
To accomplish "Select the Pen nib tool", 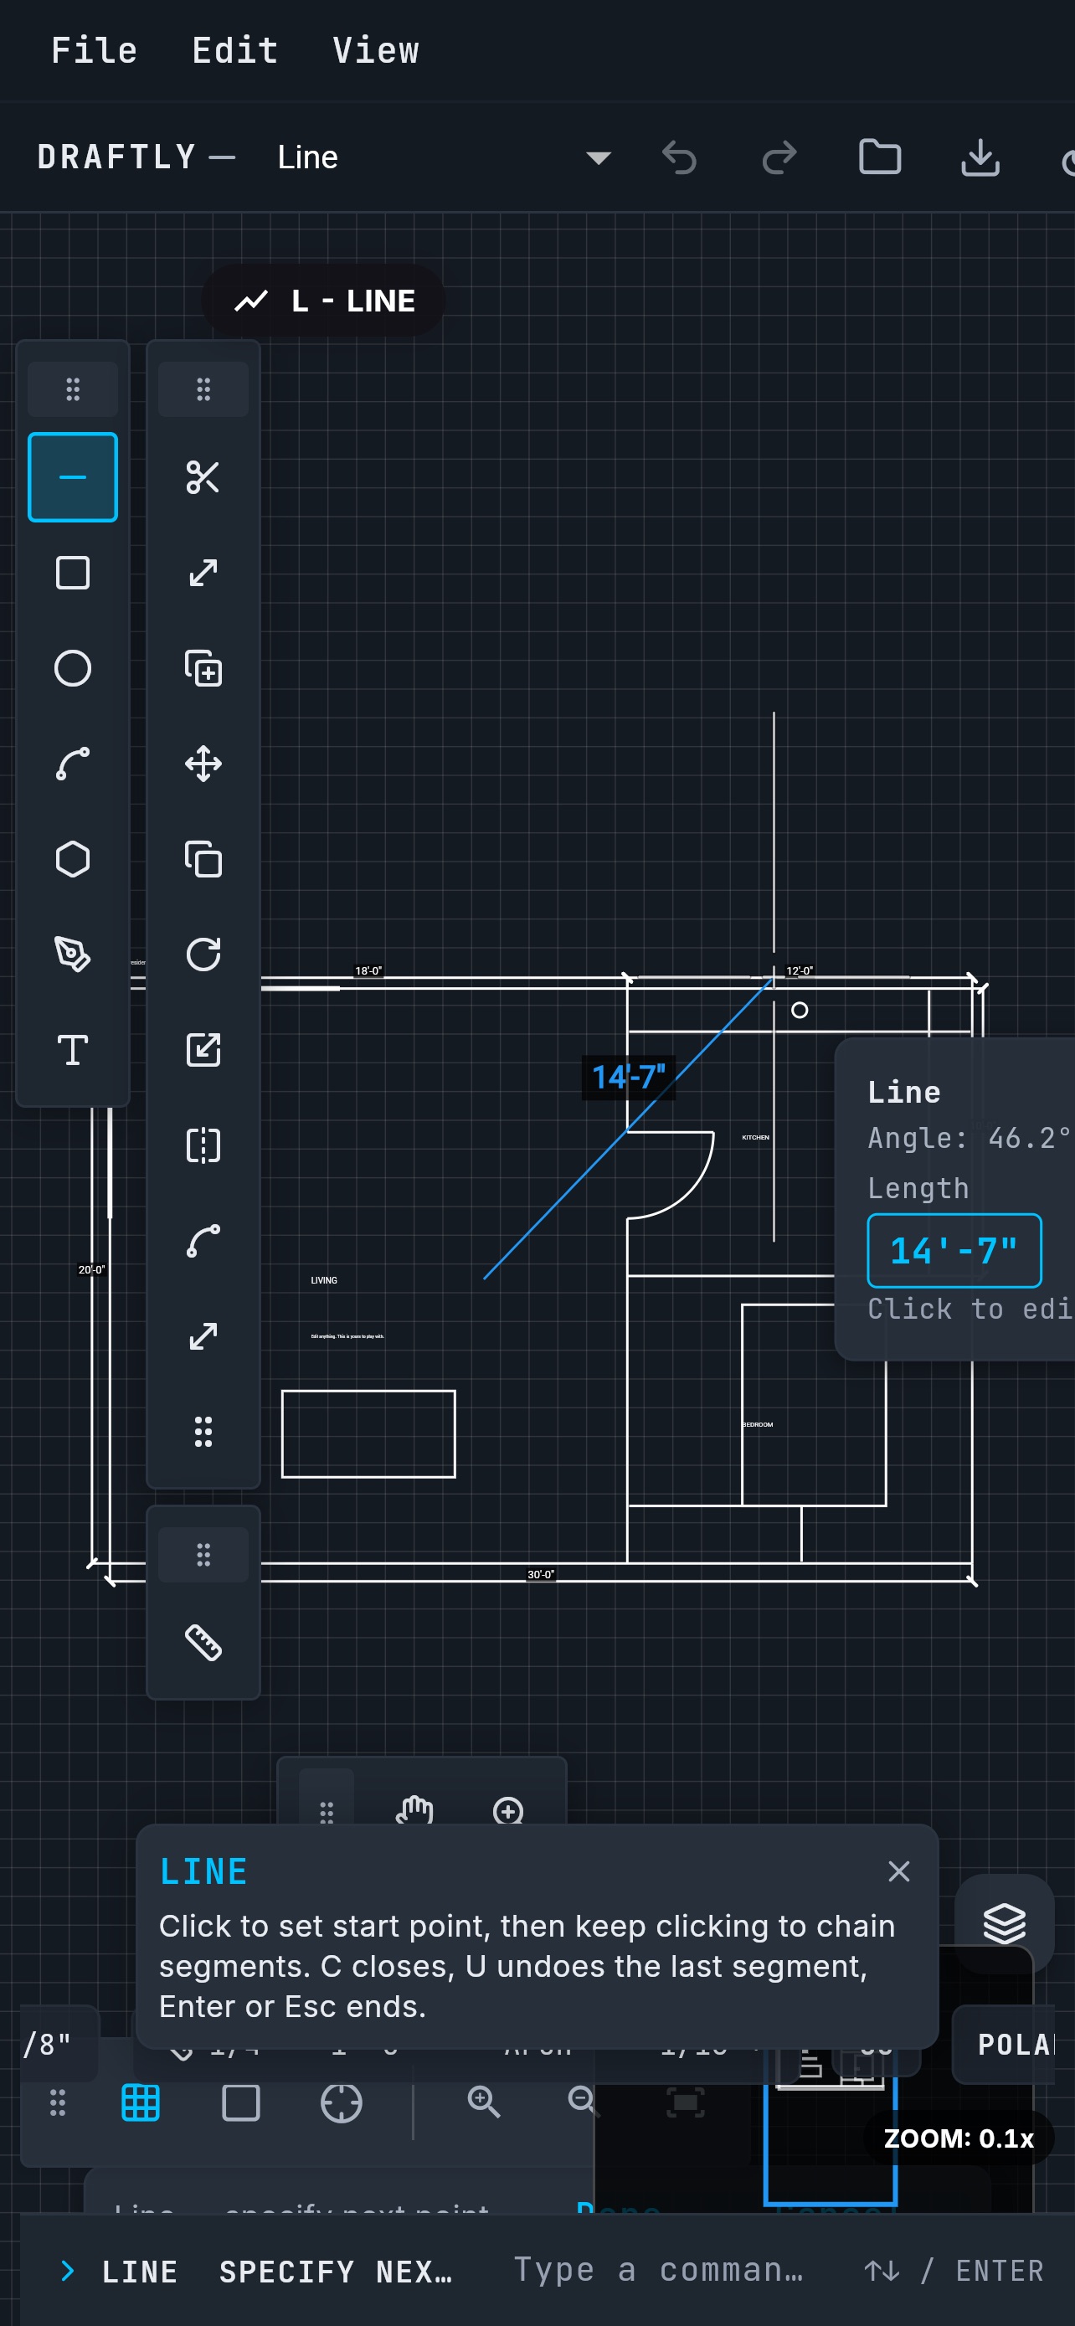I will pyautogui.click(x=72, y=955).
